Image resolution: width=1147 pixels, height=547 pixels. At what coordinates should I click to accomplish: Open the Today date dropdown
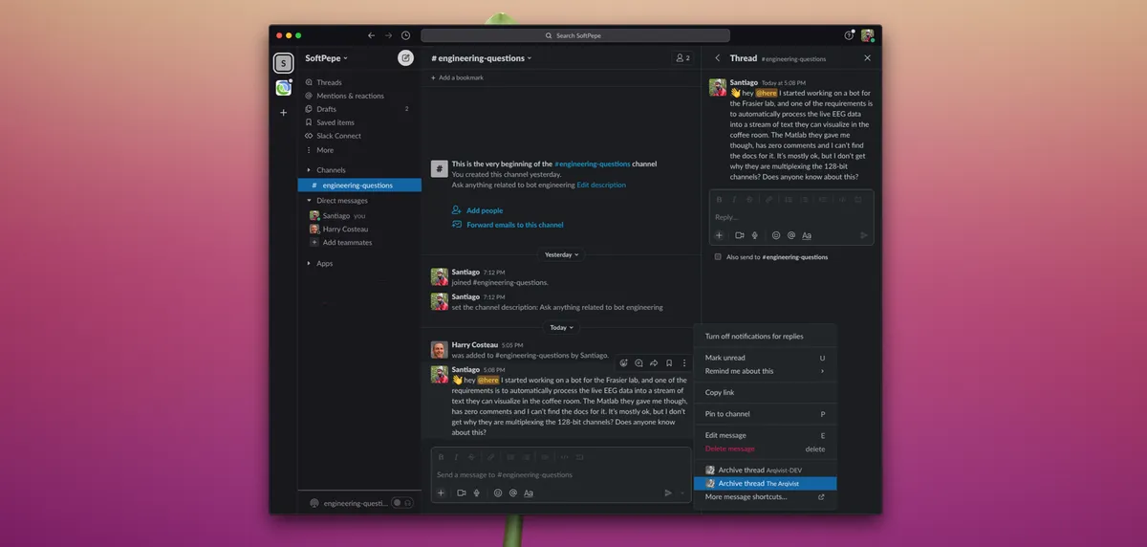click(x=561, y=327)
